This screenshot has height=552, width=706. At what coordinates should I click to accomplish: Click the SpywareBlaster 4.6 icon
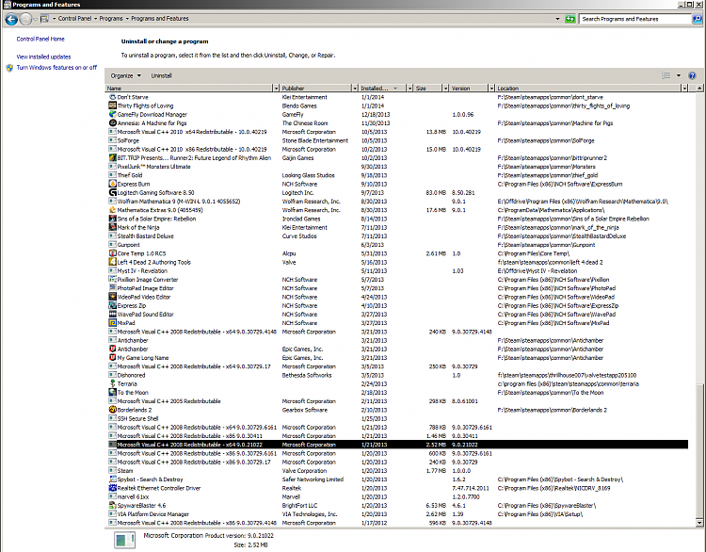113,505
